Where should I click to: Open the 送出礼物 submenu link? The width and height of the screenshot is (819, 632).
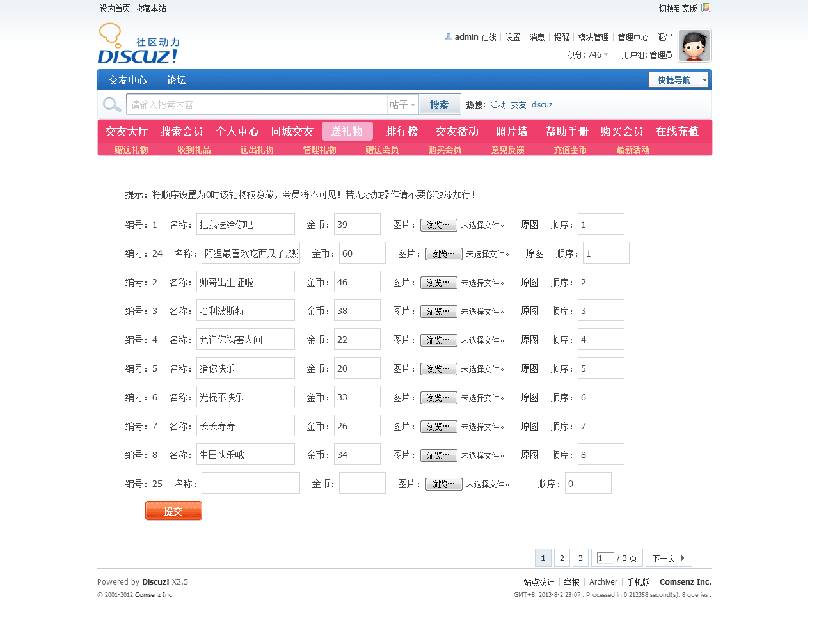pyautogui.click(x=257, y=150)
